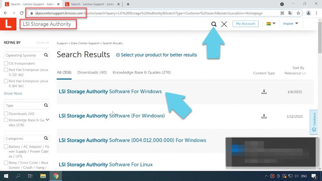Check the OS Independent checkbox
The height and width of the screenshot is (181, 322).
pyautogui.click(x=6, y=63)
